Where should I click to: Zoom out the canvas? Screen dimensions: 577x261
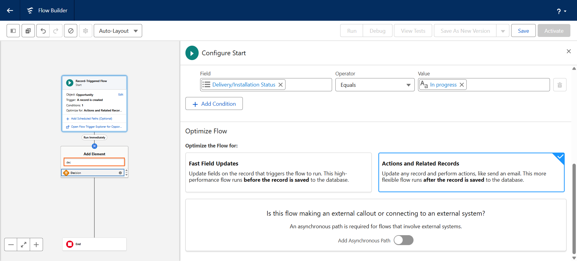pyautogui.click(x=11, y=244)
